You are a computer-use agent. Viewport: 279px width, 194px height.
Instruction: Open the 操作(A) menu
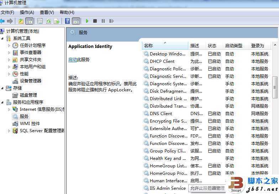point(27,12)
